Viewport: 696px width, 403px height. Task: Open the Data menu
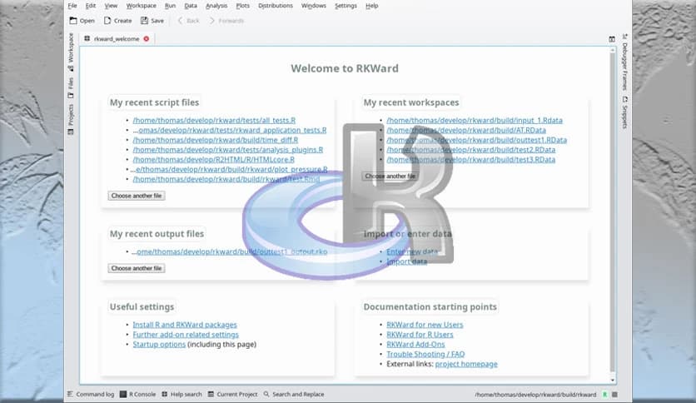[x=191, y=6]
